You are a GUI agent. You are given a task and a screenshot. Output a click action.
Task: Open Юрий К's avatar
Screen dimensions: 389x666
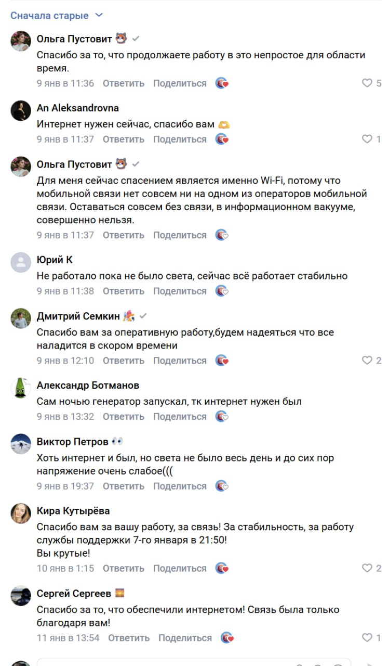pyautogui.click(x=21, y=262)
